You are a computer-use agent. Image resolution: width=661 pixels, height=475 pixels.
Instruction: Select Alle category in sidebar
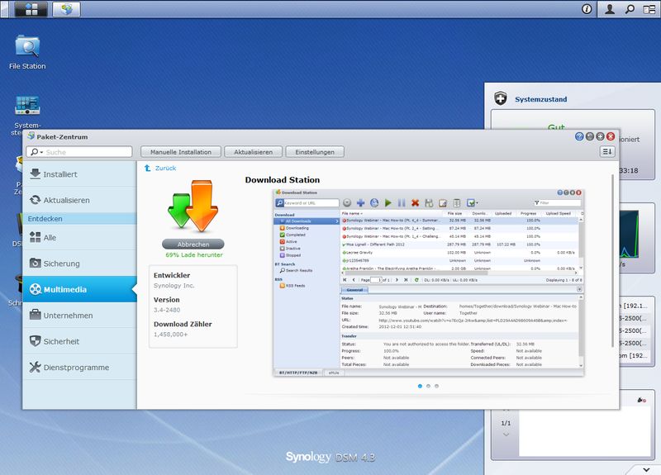(x=79, y=238)
